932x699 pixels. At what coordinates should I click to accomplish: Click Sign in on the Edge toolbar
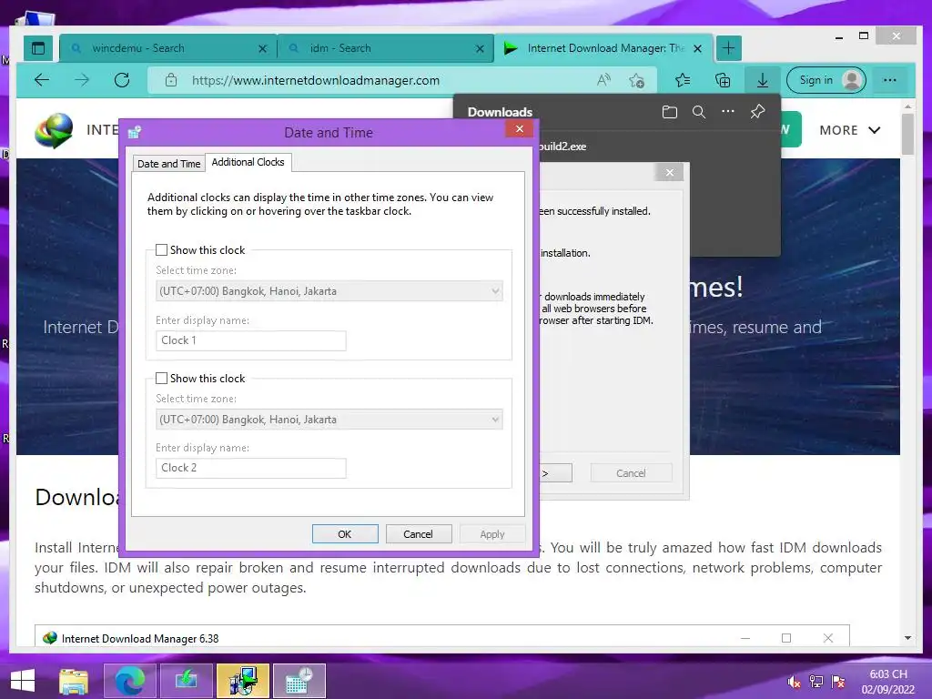[826, 80]
